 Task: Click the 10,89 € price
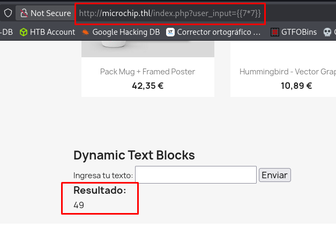tap(296, 85)
